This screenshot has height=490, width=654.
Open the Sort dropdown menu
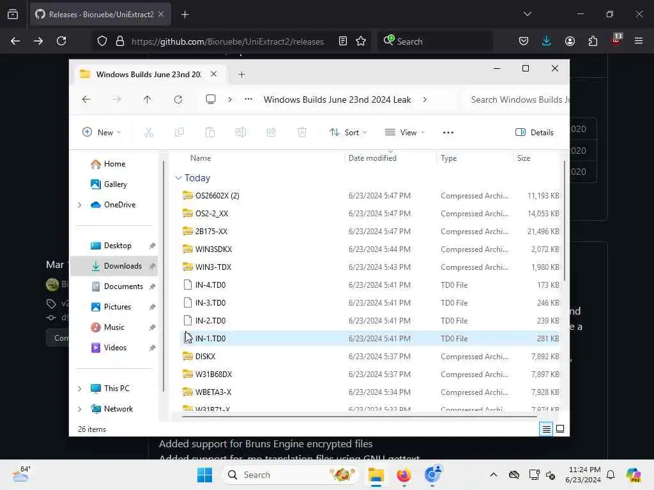[348, 133]
